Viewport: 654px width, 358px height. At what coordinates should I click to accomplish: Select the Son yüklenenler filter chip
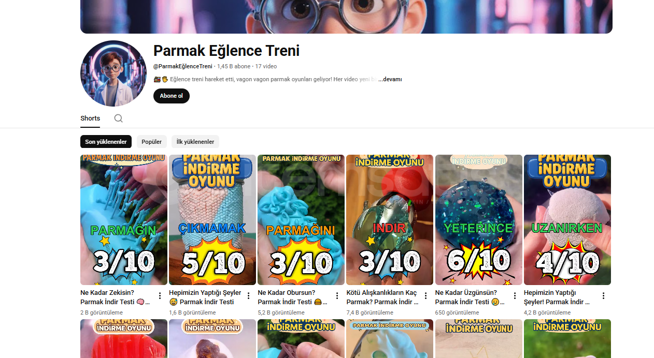pyautogui.click(x=106, y=142)
